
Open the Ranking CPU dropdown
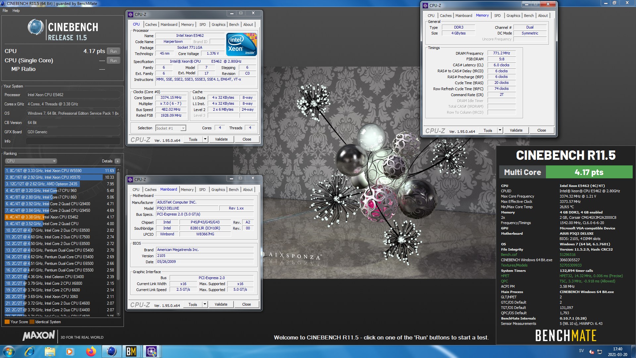click(31, 161)
